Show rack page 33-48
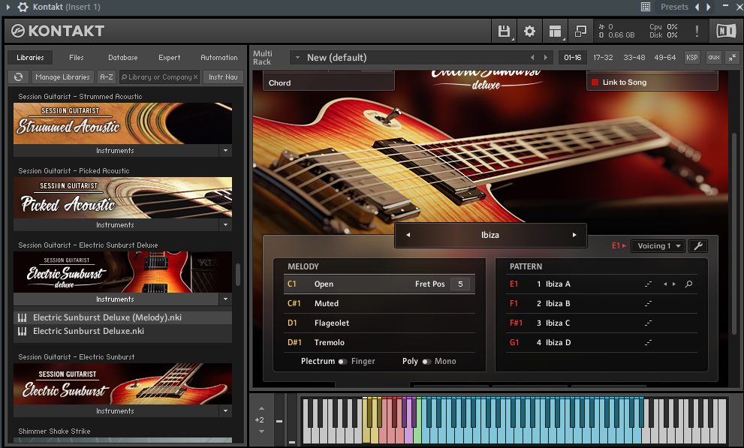 [634, 57]
